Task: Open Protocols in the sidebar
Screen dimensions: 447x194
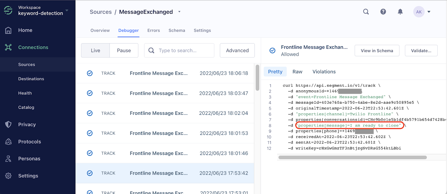Action: coord(30,142)
